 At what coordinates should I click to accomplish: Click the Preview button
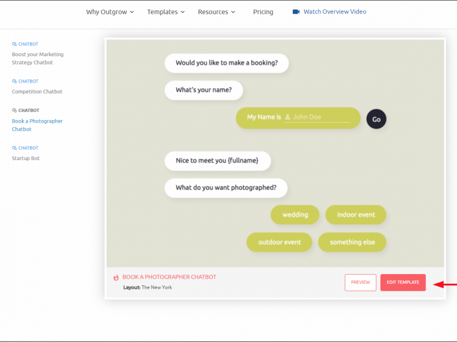(x=361, y=282)
